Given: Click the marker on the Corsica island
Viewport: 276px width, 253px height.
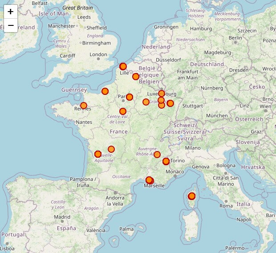Looking at the screenshot, I should click(192, 196).
